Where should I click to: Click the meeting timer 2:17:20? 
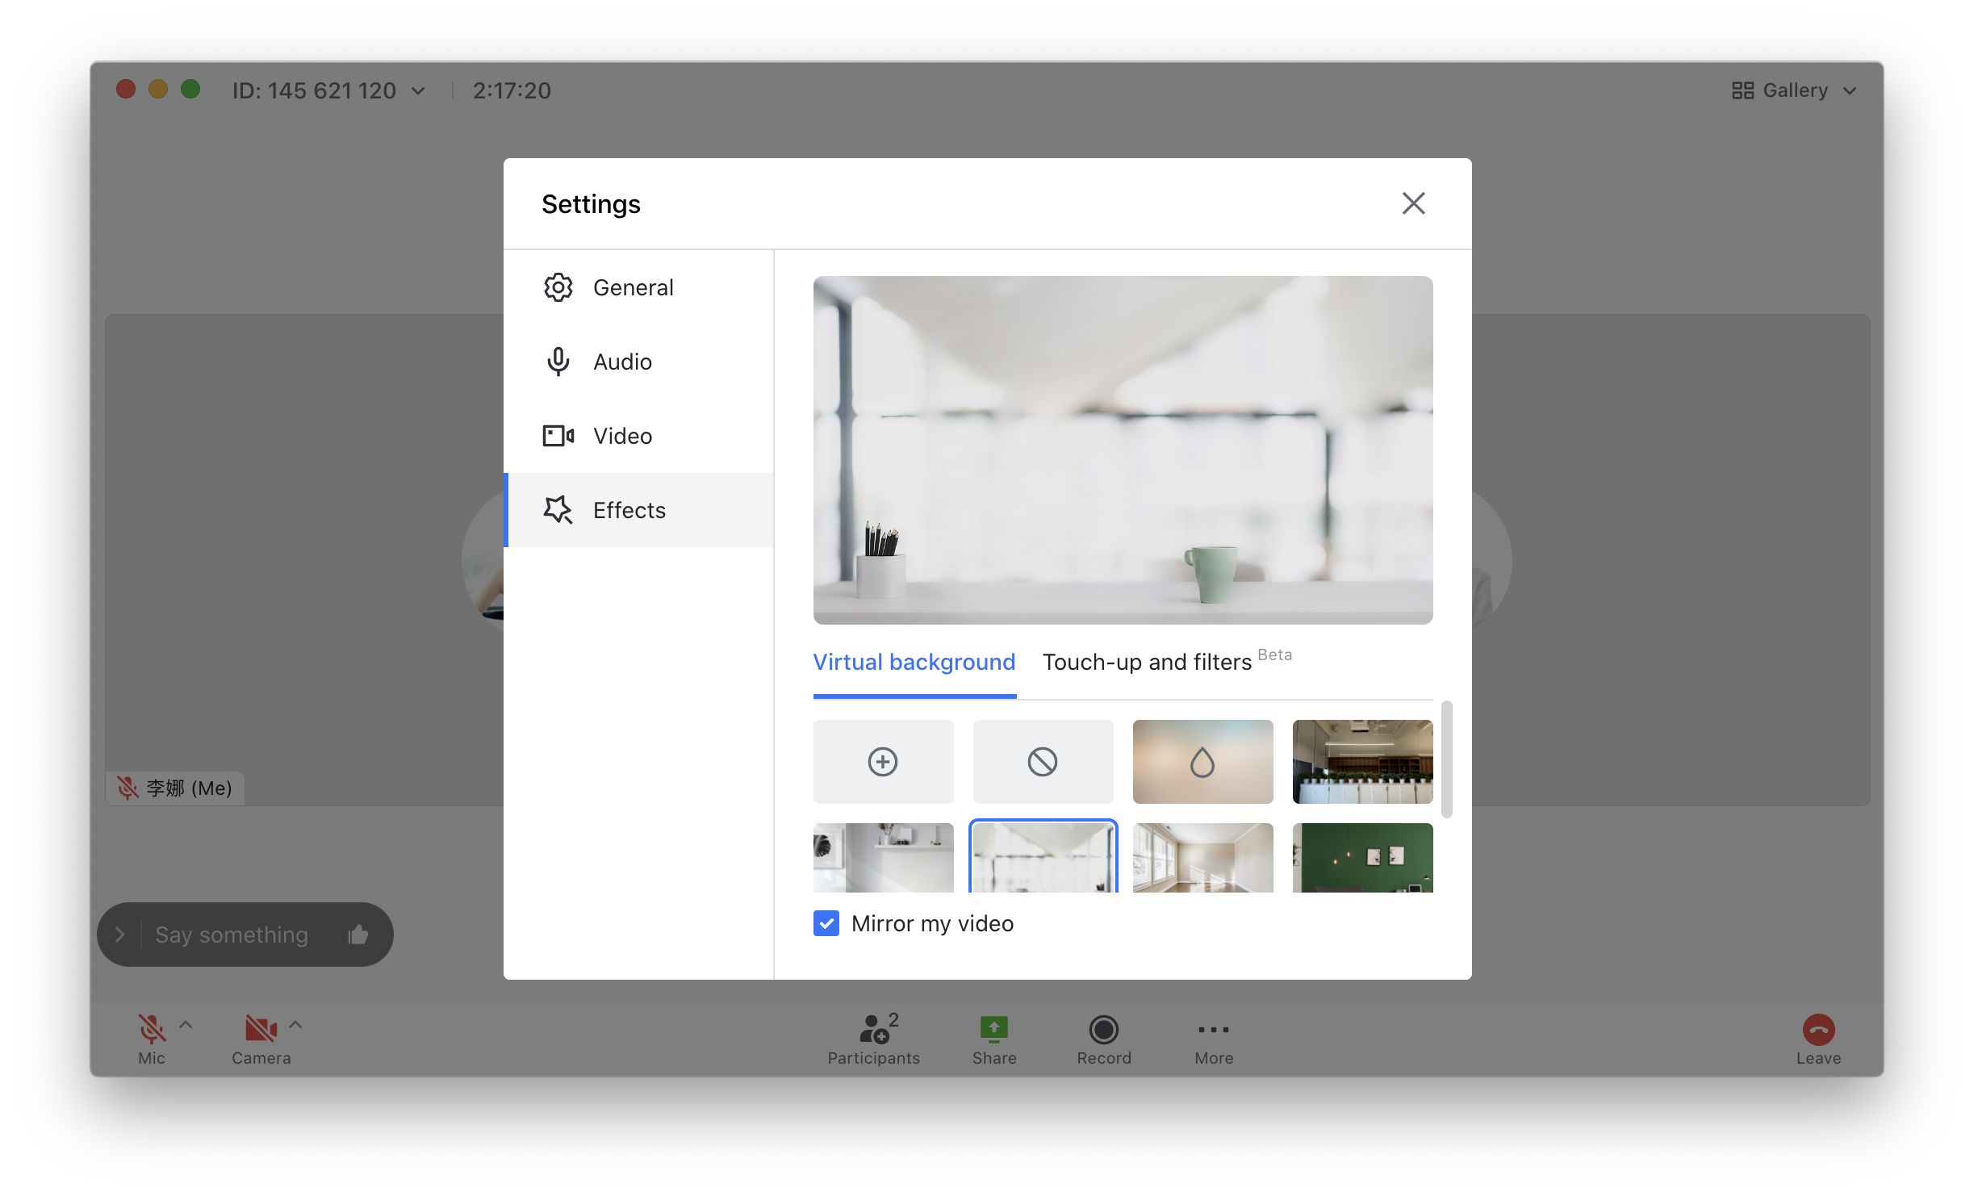point(512,90)
